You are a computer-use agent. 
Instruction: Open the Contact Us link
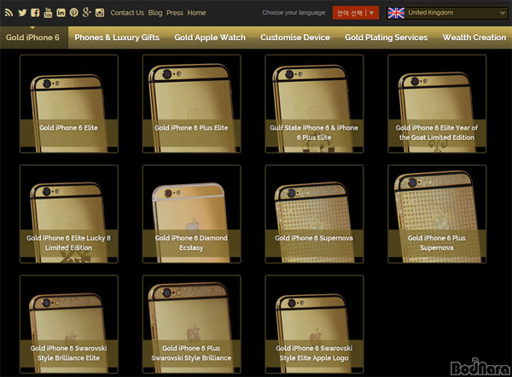[127, 13]
